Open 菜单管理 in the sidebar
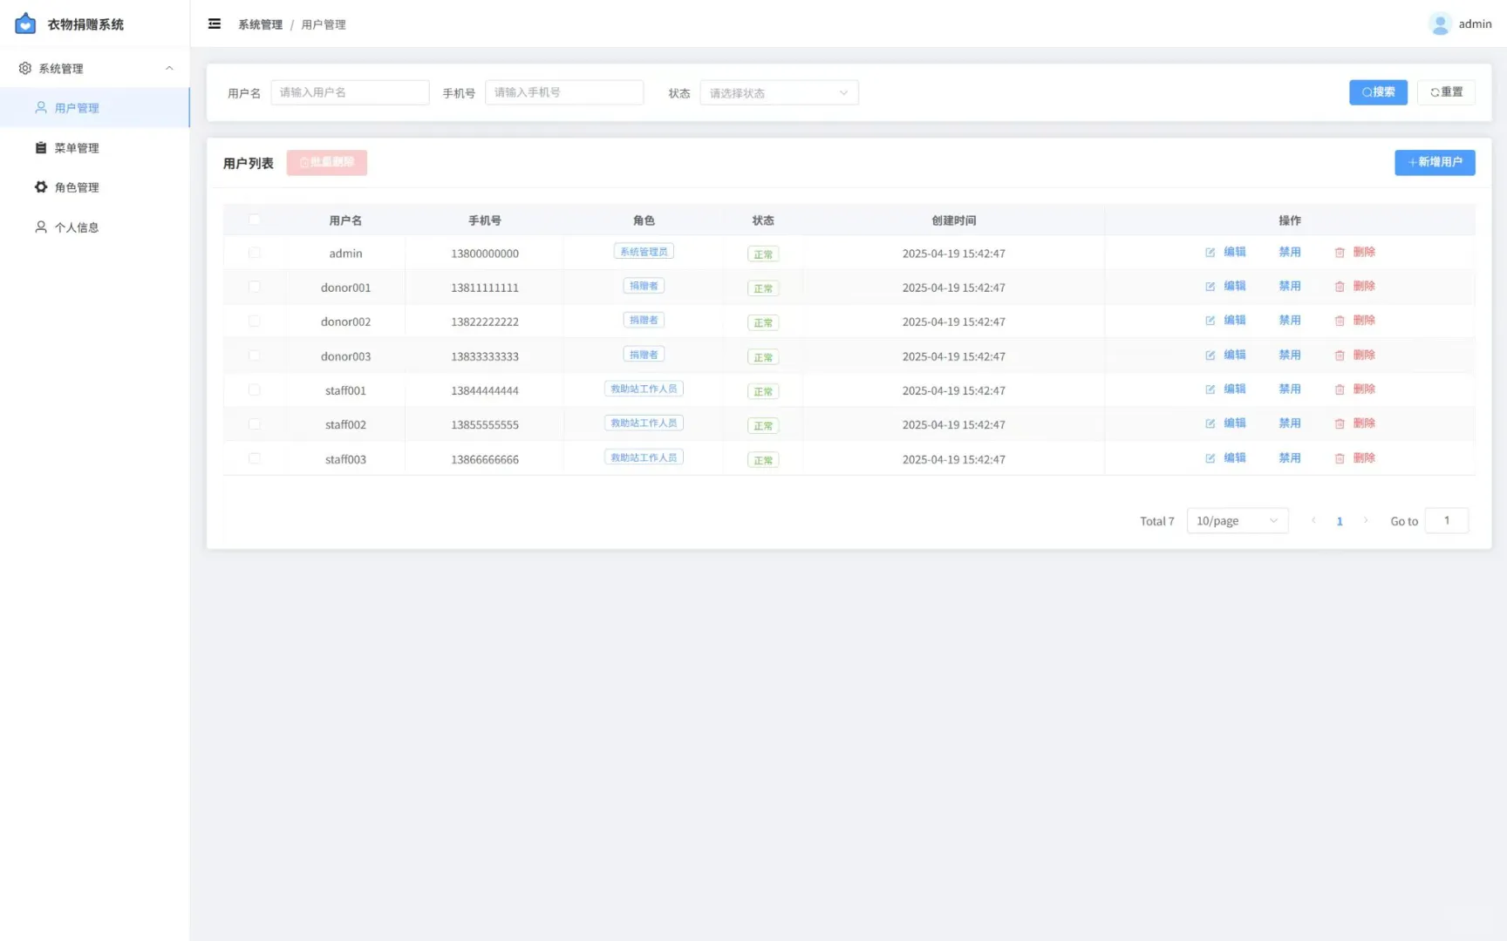Image resolution: width=1507 pixels, height=941 pixels. coord(94,147)
